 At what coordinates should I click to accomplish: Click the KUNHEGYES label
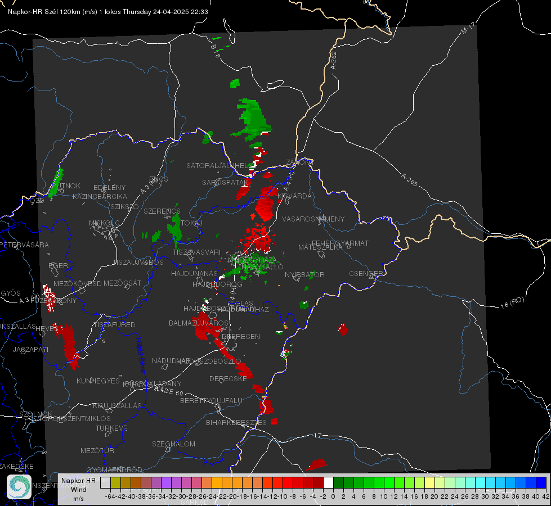(x=98, y=381)
